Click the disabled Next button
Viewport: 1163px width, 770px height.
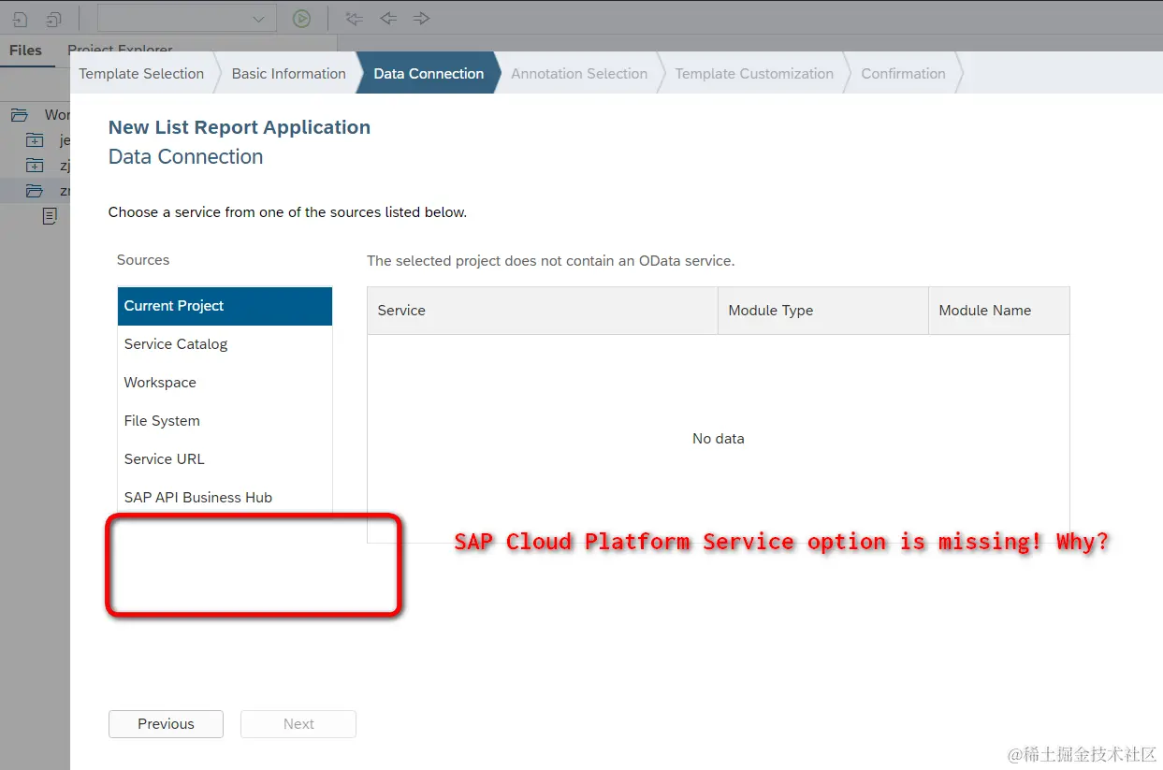point(298,724)
